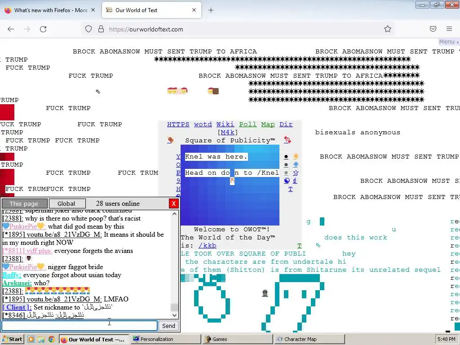Screen dimensions: 460x345
Task: Open the OWOT Menu dropdown
Action: 449,42
